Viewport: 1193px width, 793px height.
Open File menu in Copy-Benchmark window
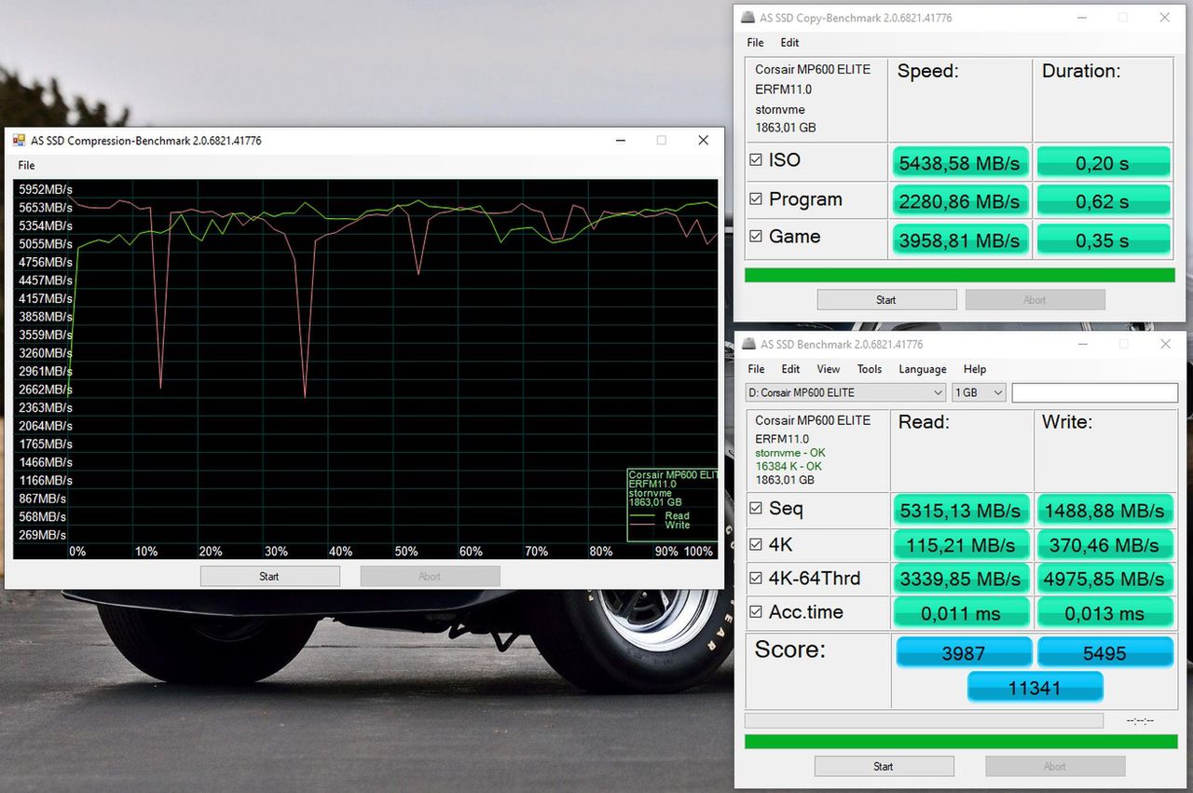click(x=755, y=43)
